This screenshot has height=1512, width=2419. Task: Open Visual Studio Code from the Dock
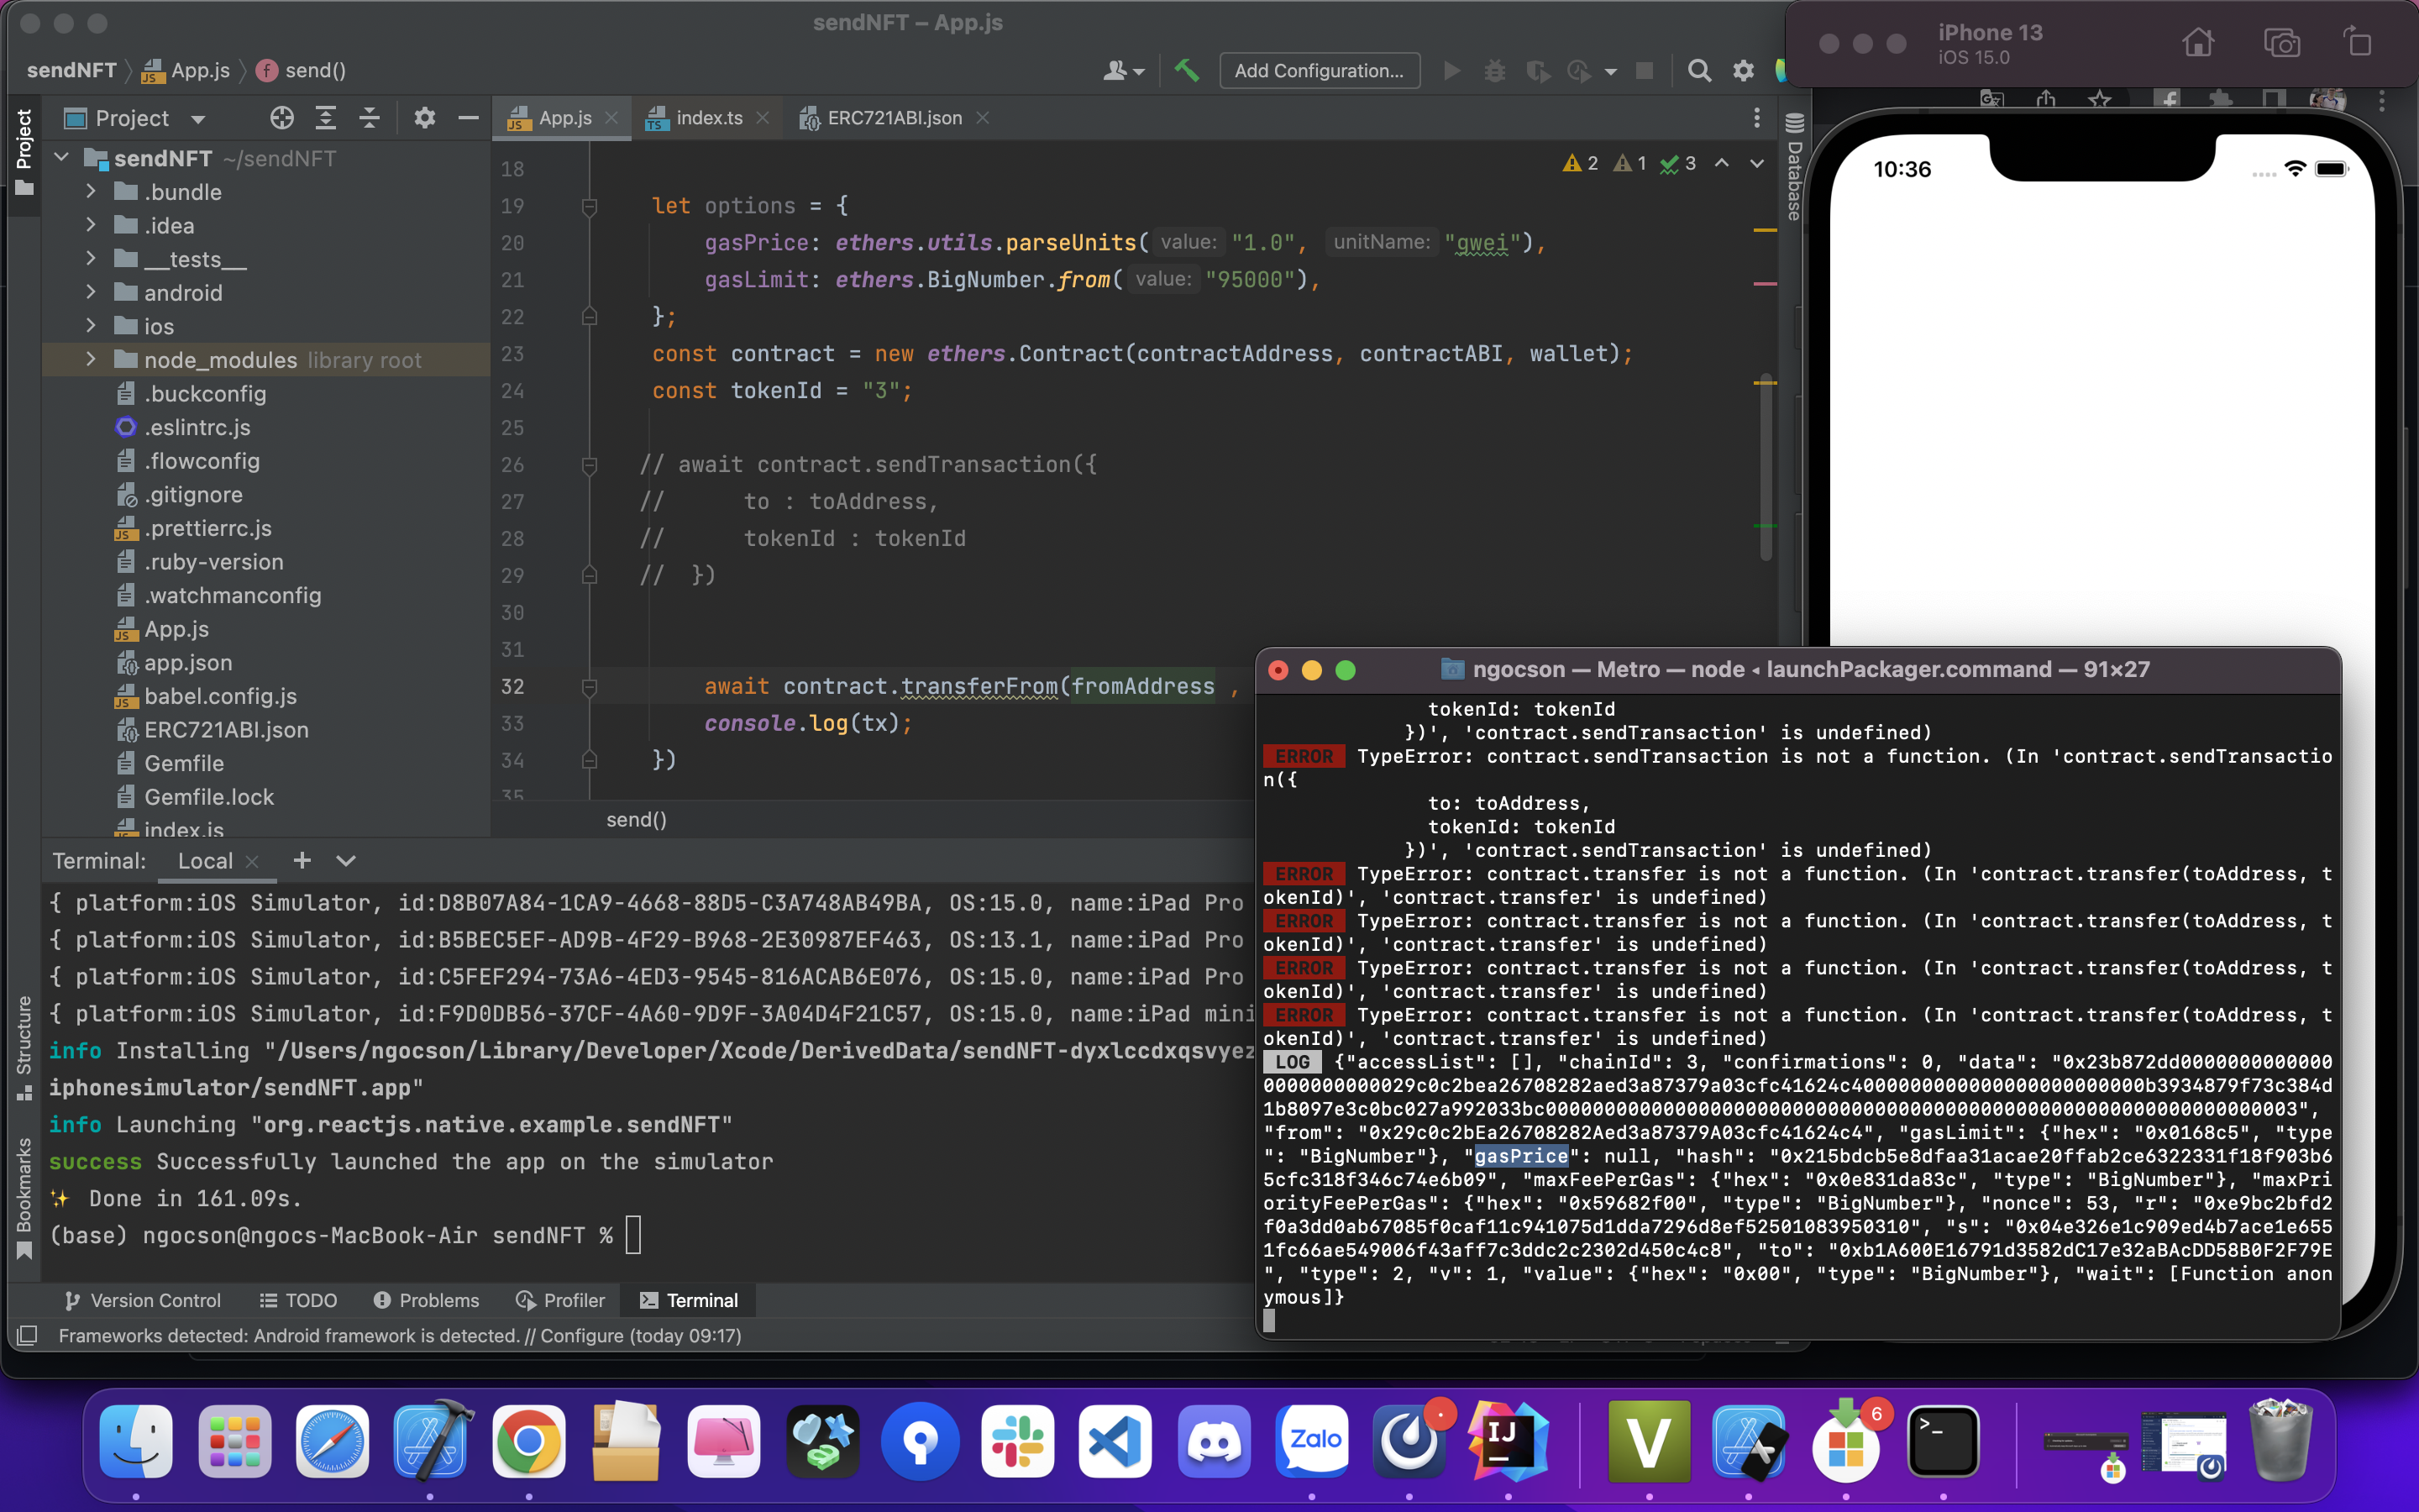pyautogui.click(x=1115, y=1441)
